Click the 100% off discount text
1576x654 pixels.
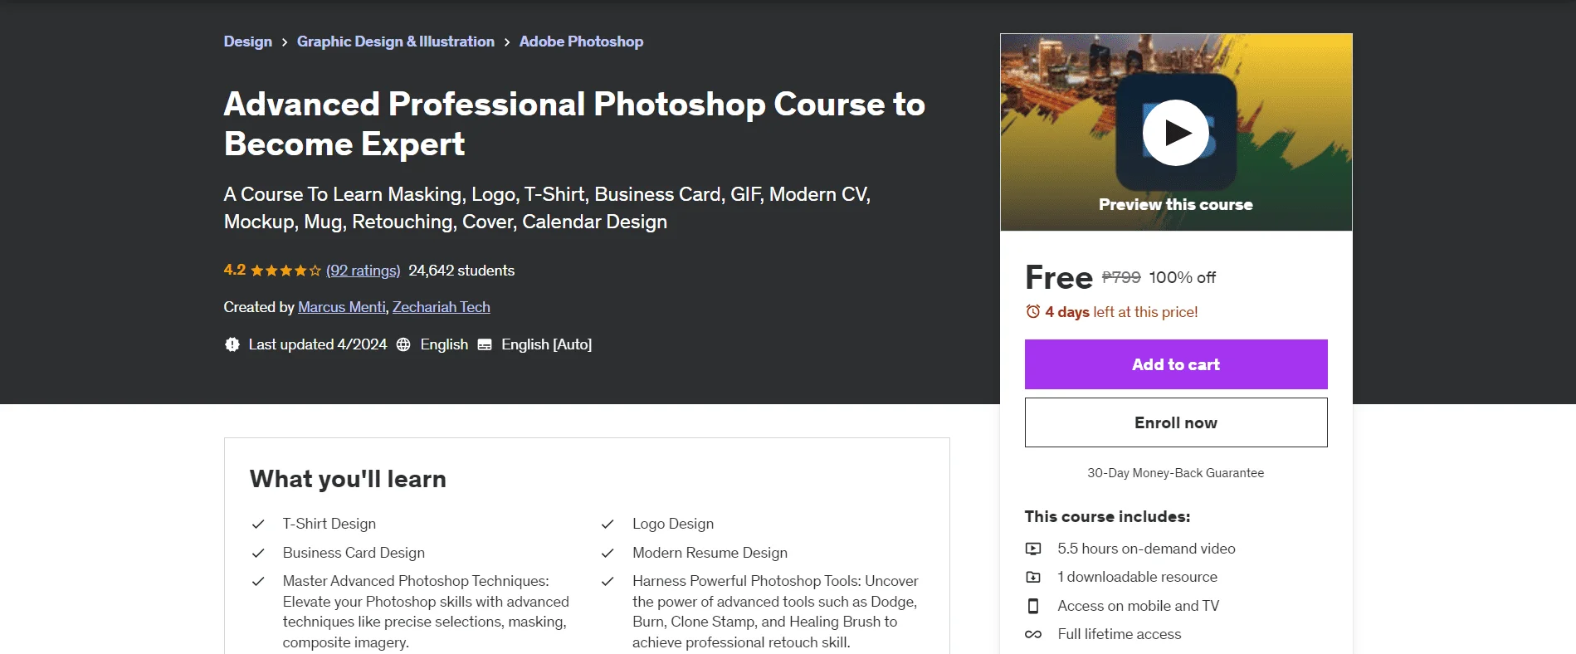click(1183, 277)
